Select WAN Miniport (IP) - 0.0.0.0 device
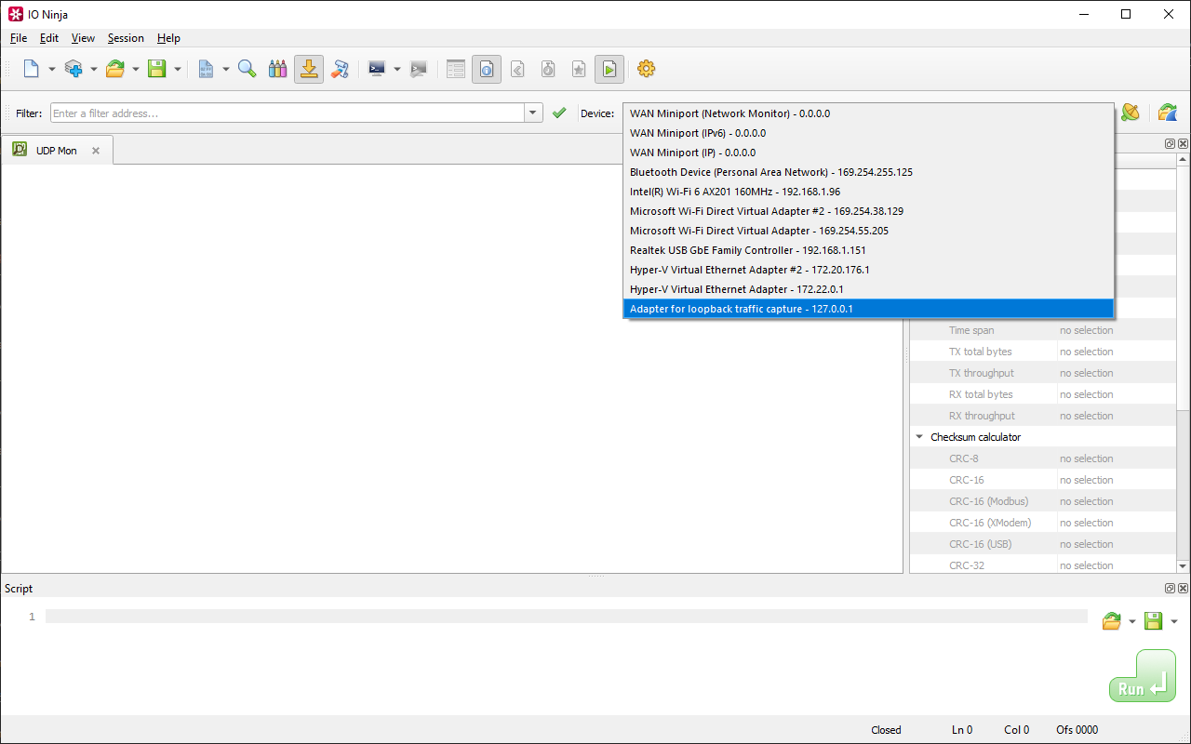This screenshot has width=1191, height=744. (868, 153)
